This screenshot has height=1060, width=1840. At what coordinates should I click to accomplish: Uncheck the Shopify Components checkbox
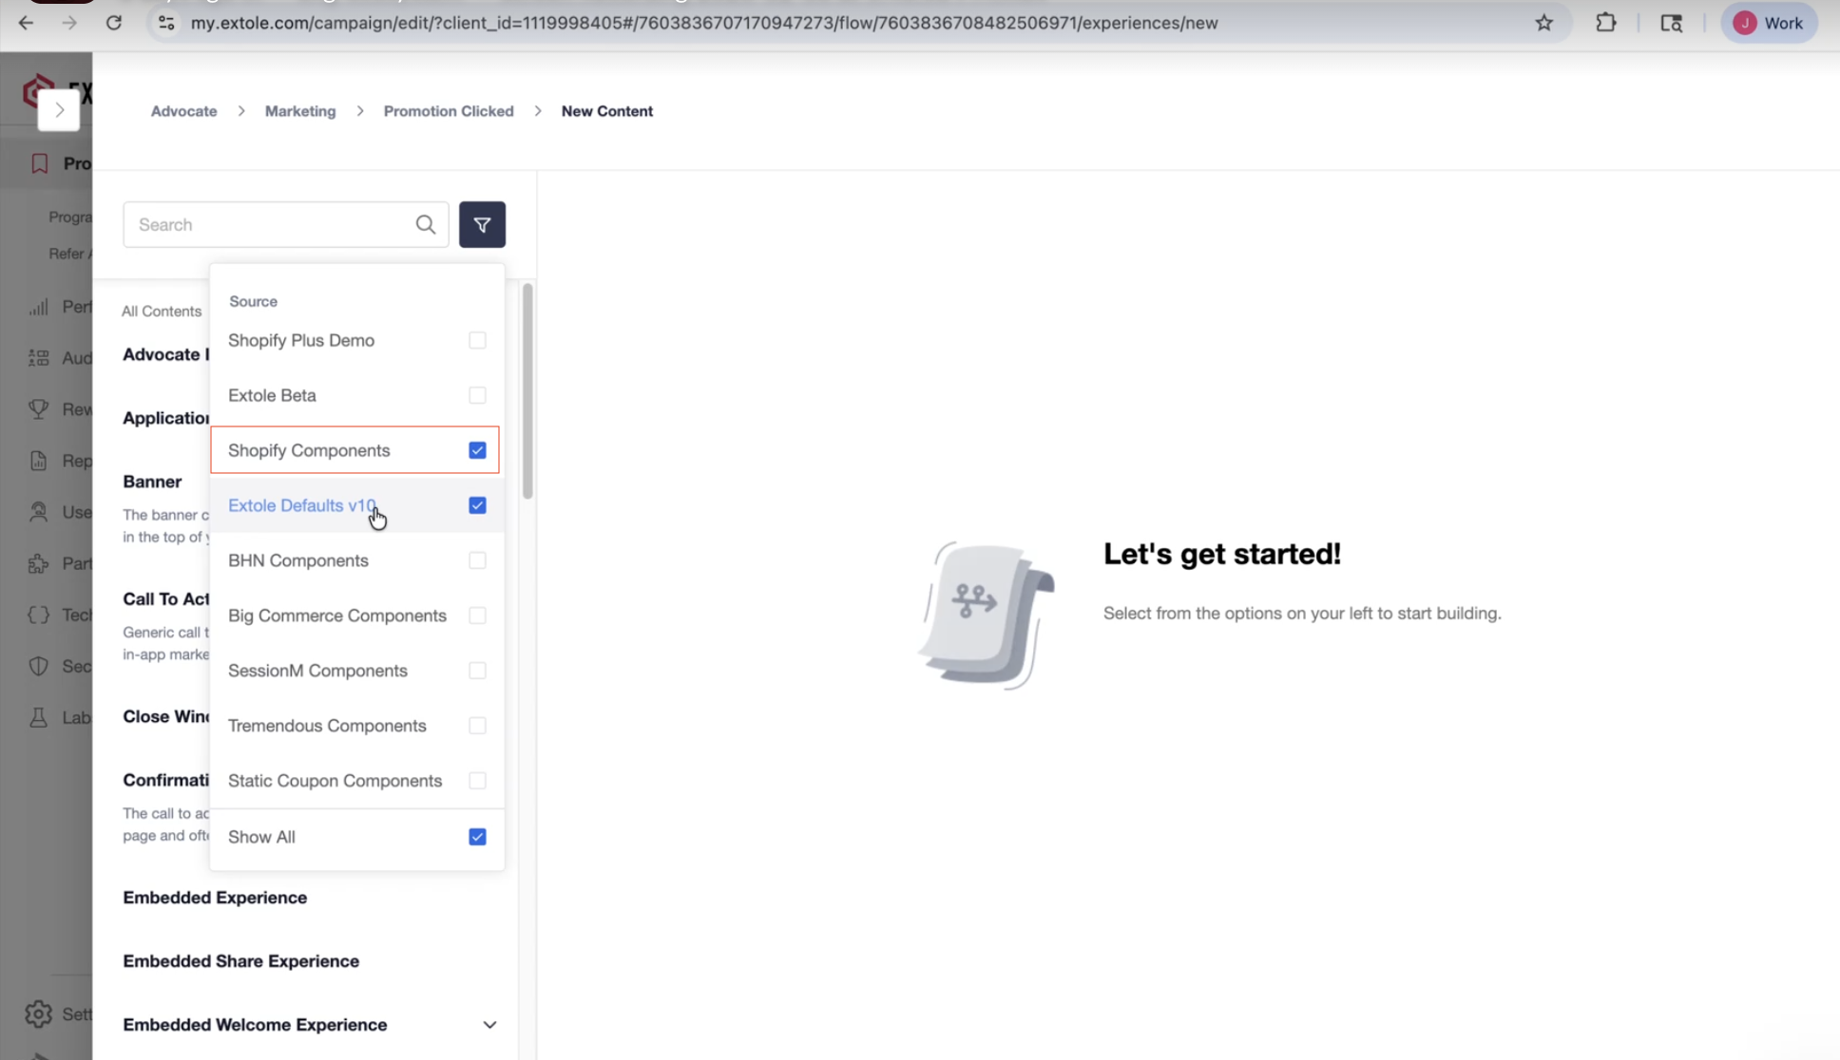[x=477, y=450]
